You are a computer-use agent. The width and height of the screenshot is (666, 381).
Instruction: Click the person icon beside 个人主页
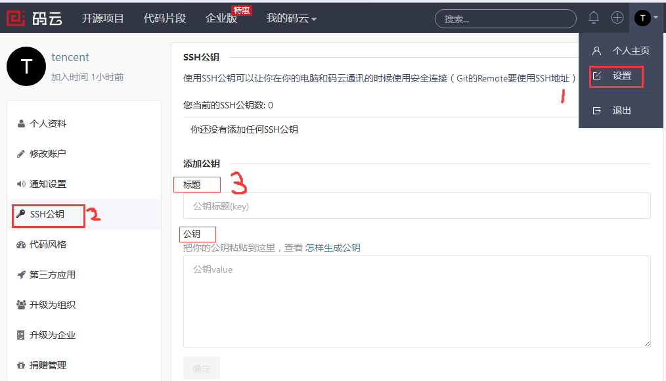click(x=597, y=51)
